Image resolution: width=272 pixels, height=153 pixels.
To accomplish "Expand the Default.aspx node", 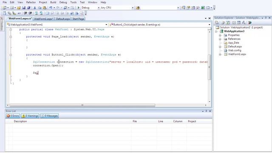I will tap(220, 47).
